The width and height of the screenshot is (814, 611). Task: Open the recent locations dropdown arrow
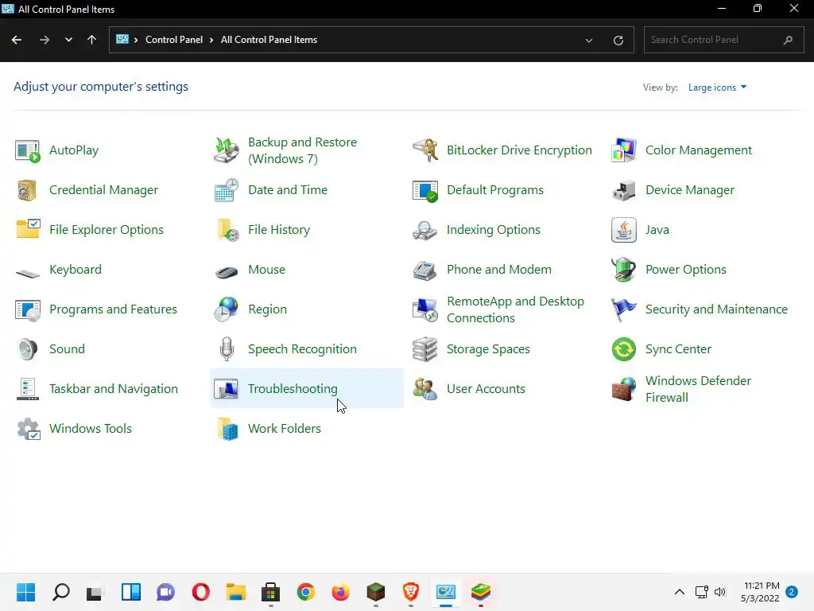click(68, 40)
